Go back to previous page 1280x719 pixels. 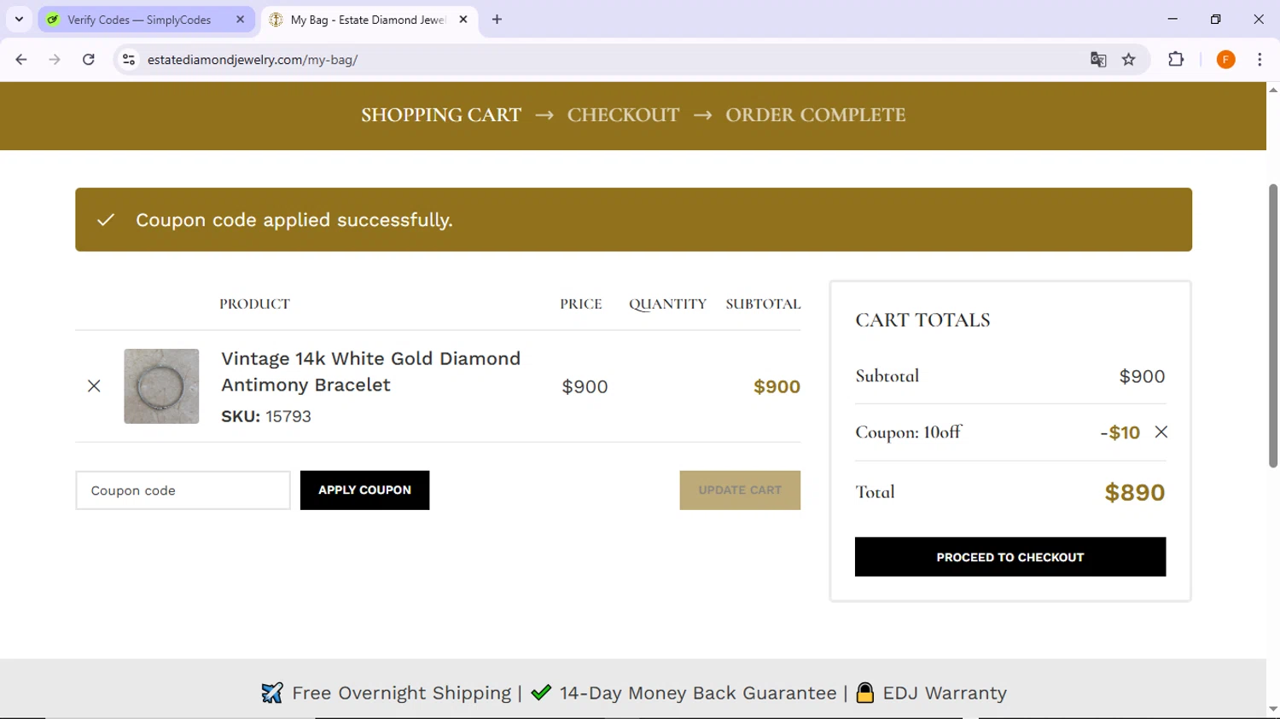pos(21,60)
